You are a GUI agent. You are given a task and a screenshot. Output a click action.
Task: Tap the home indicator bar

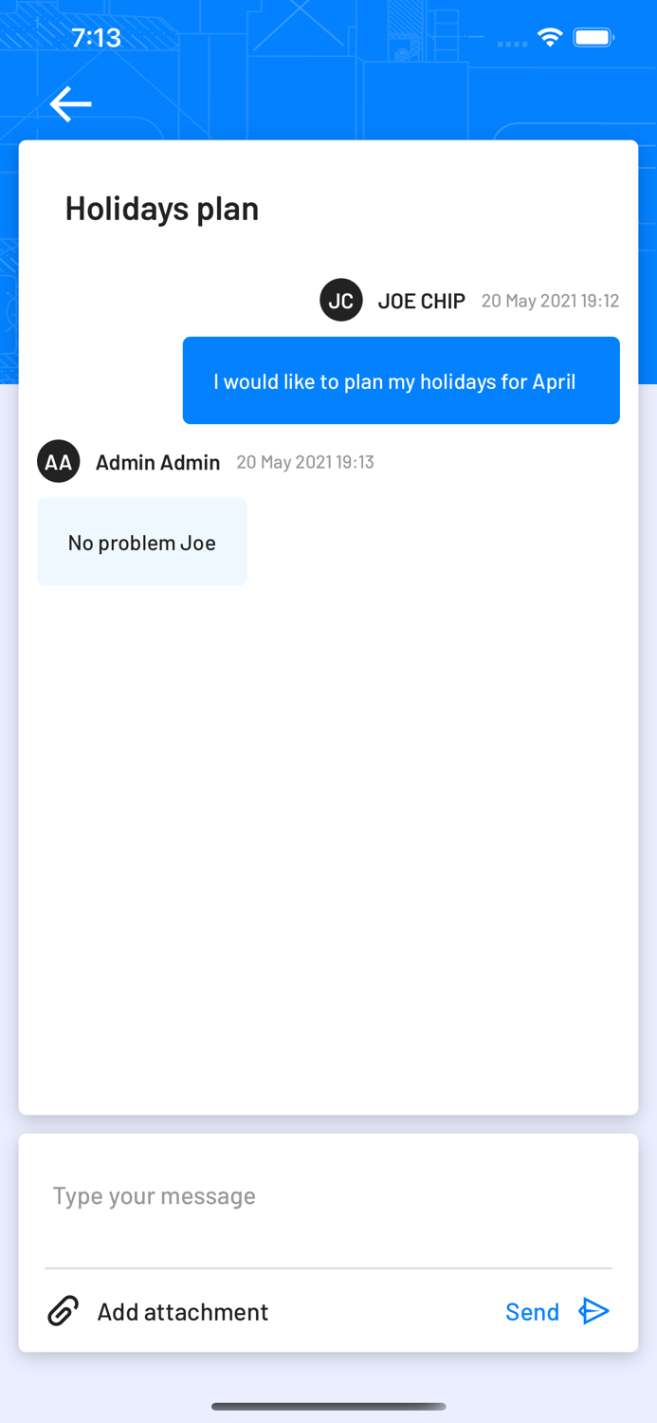coord(329,1407)
